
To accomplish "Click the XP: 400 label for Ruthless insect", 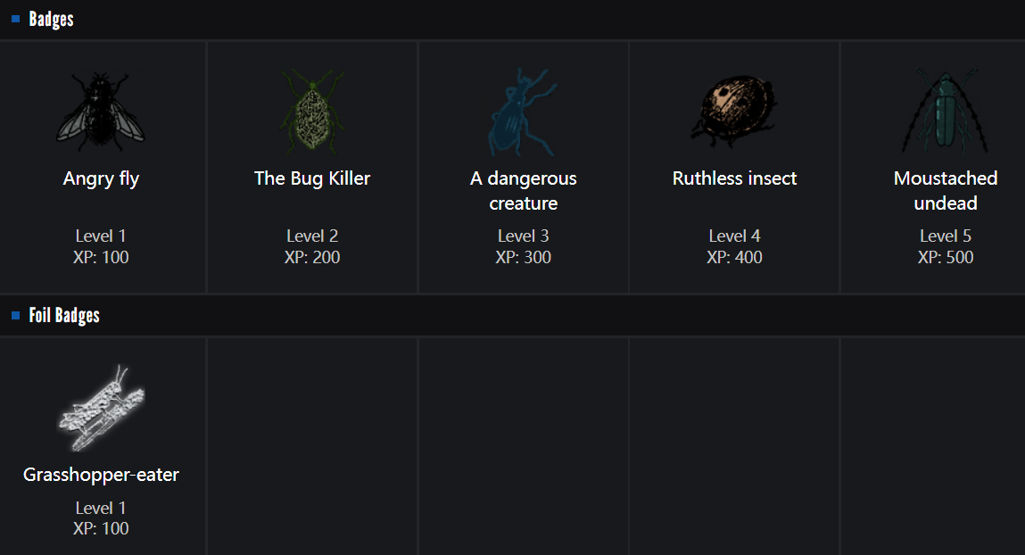I will coord(734,257).
